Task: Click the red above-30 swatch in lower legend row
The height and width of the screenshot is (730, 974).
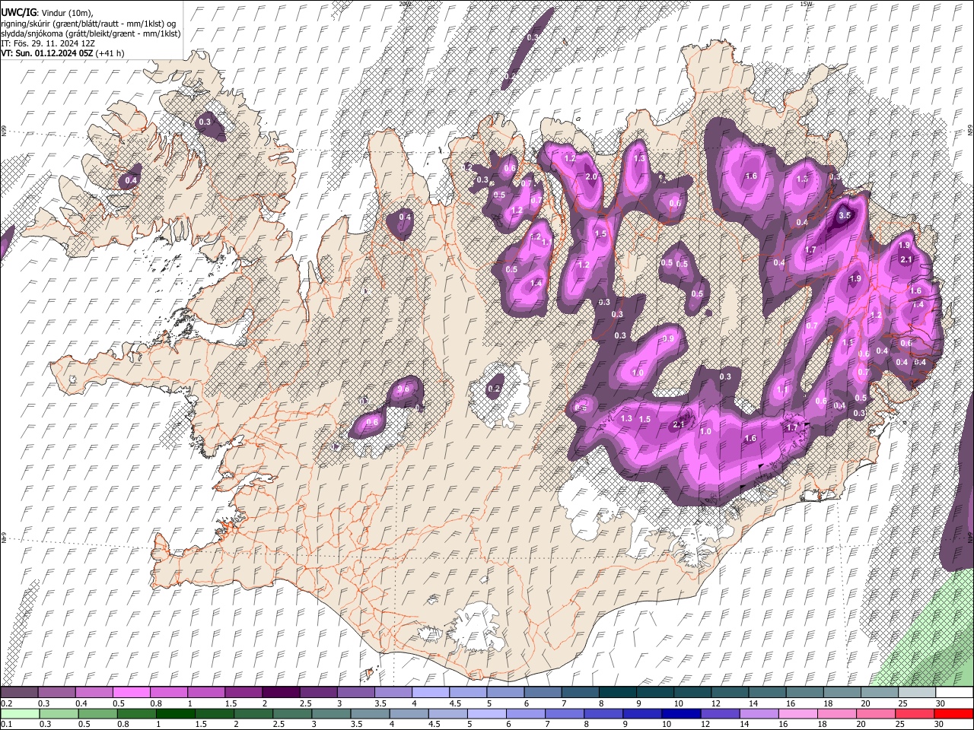Action: (x=954, y=713)
